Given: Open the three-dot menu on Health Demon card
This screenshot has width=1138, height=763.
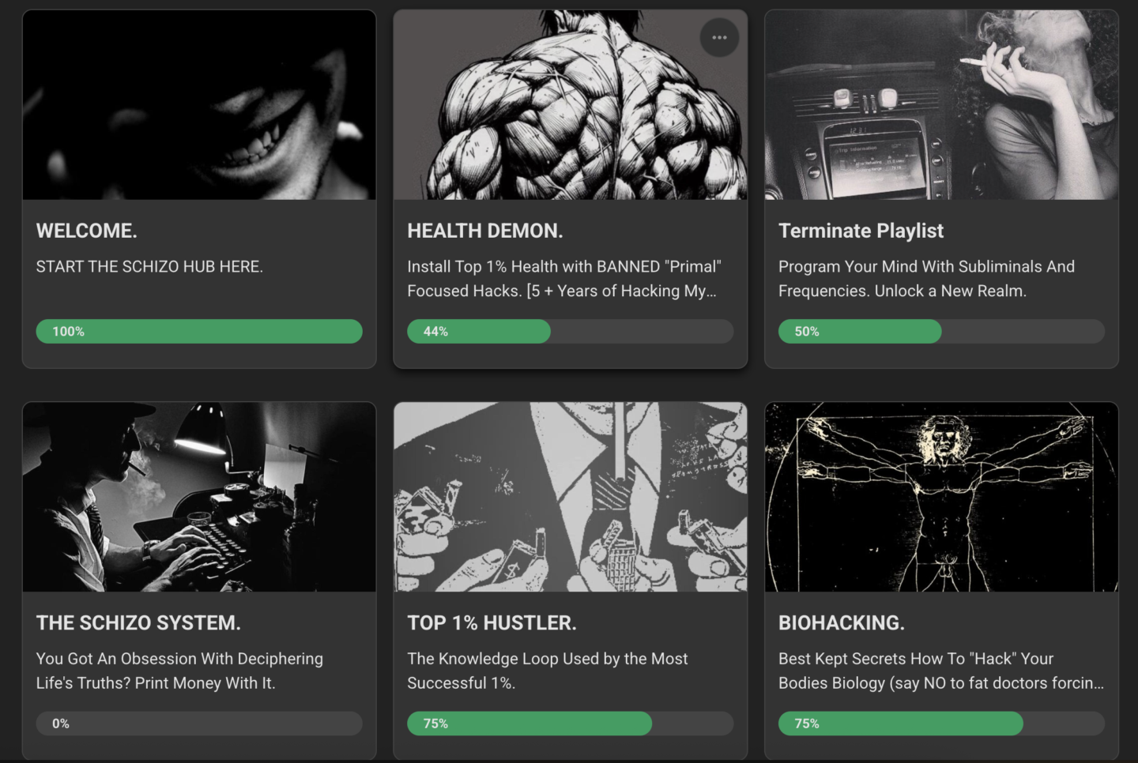Looking at the screenshot, I should coord(719,37).
